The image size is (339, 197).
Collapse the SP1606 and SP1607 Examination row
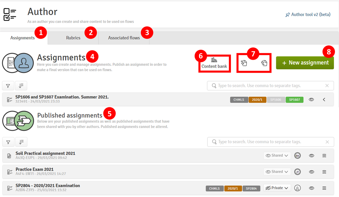pos(324,99)
